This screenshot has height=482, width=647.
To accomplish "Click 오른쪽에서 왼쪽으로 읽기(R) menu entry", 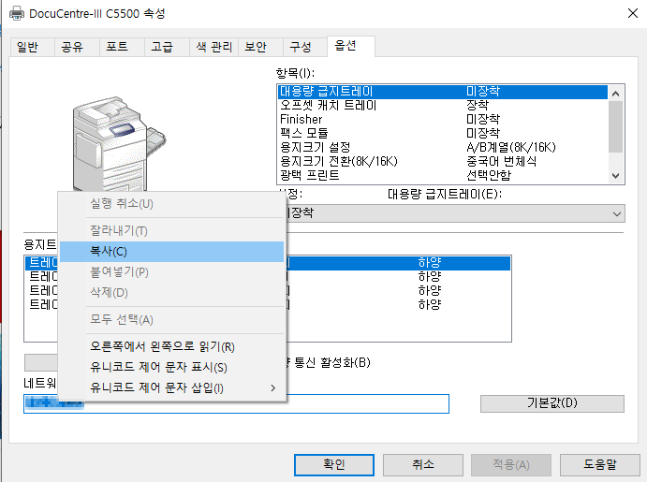I will click(x=171, y=347).
